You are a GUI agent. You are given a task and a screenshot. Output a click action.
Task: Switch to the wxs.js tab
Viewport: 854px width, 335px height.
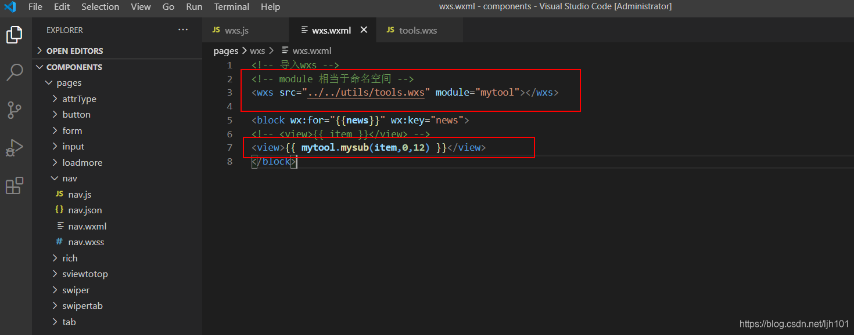245,30
